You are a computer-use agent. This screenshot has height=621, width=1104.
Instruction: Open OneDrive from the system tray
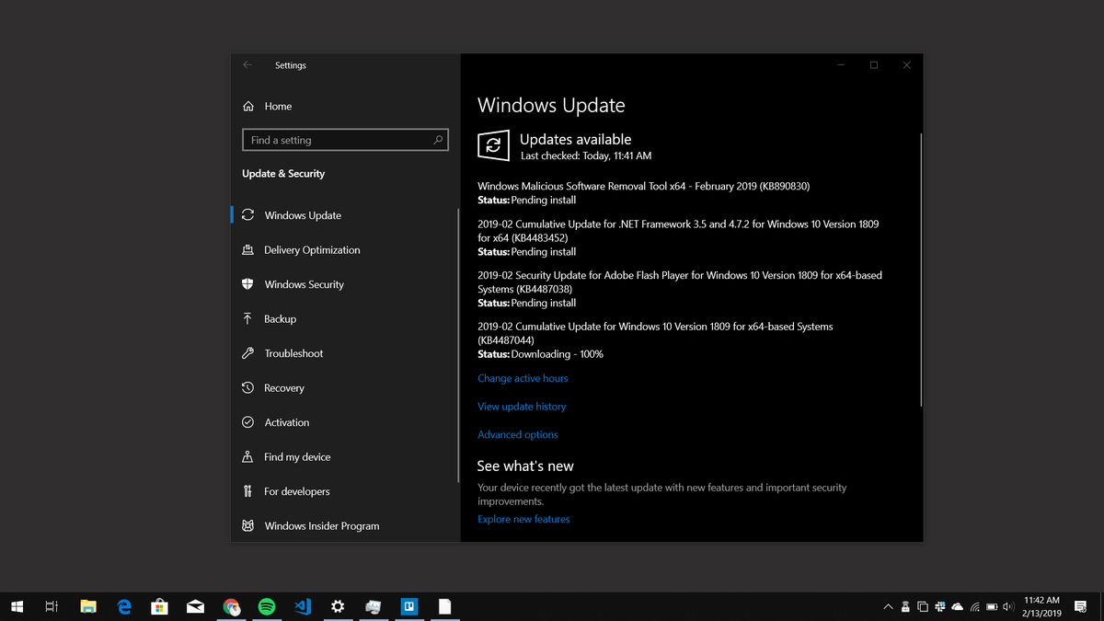958,607
